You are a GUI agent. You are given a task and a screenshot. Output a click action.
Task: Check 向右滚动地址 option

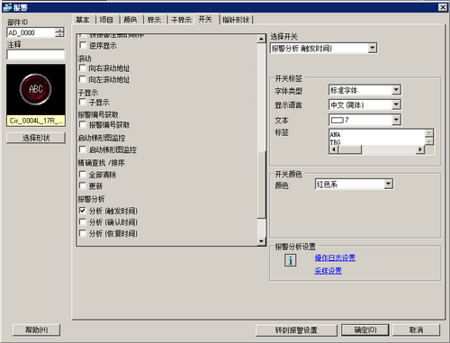pos(83,68)
